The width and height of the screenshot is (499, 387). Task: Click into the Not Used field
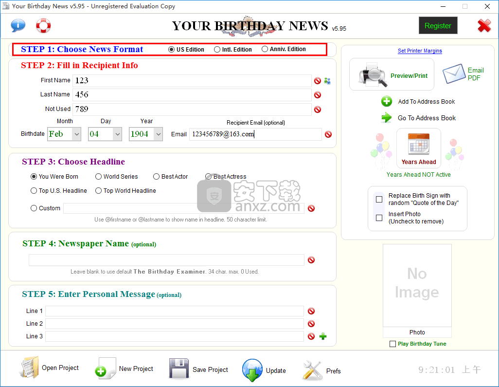click(x=192, y=109)
